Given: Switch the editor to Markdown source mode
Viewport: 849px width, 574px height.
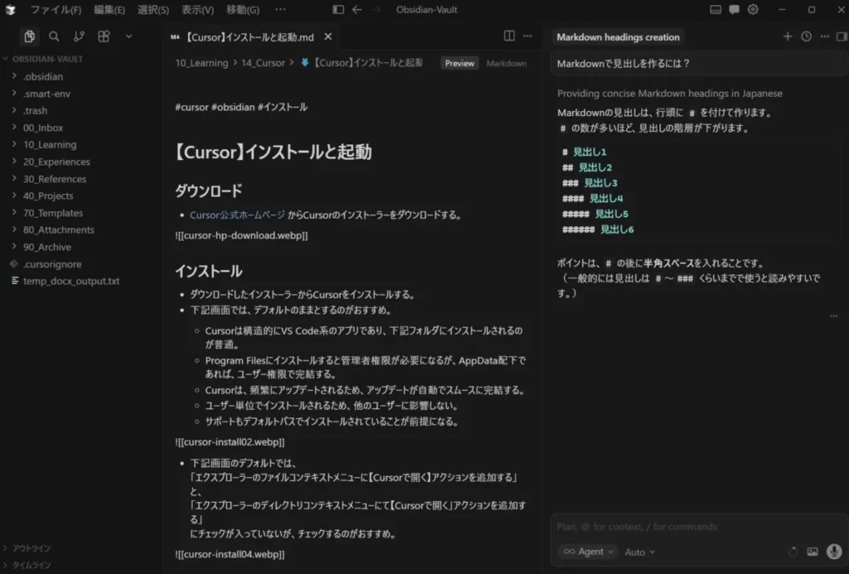Looking at the screenshot, I should pos(506,62).
